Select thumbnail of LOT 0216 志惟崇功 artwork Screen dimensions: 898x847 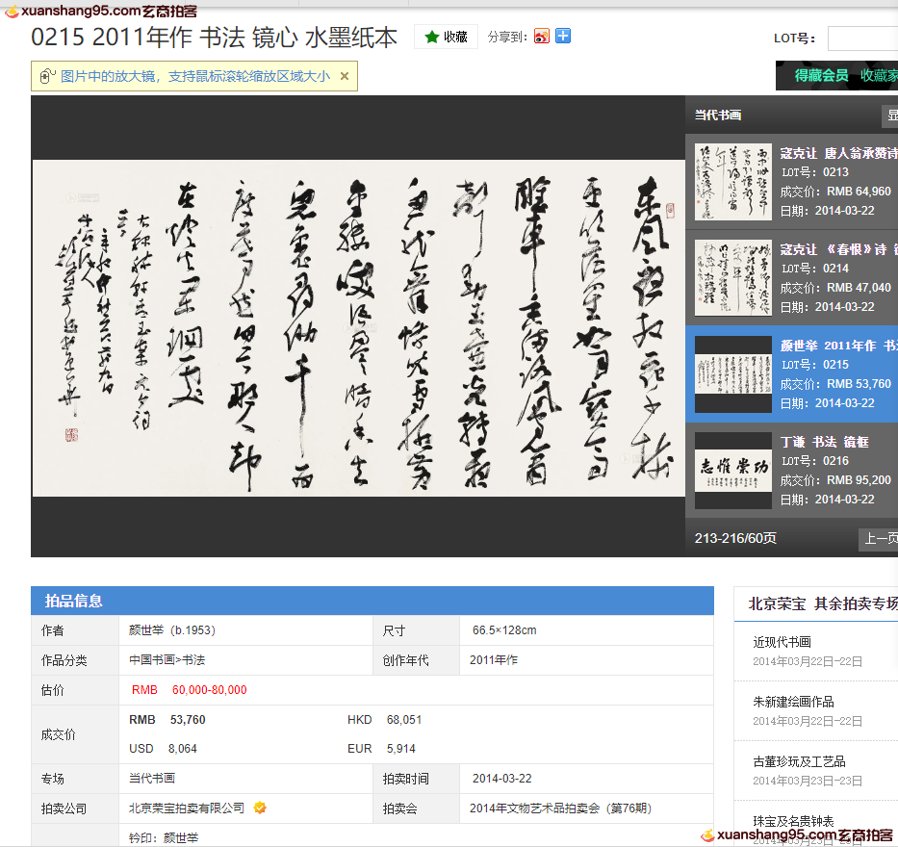click(733, 471)
